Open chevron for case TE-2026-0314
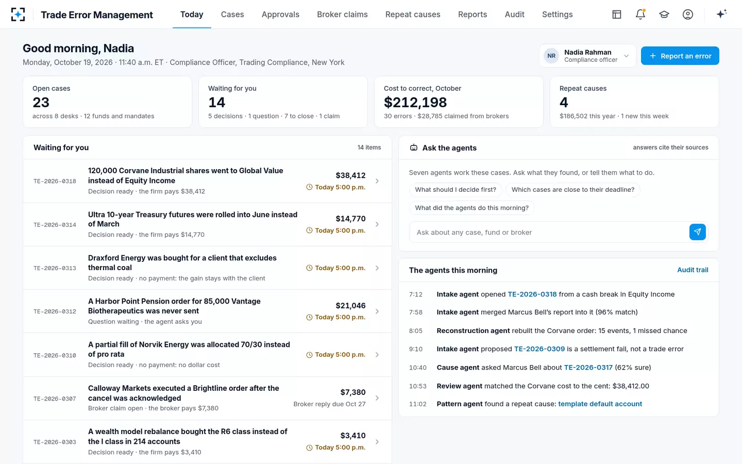Viewport: 742px width, 464px height. click(377, 224)
